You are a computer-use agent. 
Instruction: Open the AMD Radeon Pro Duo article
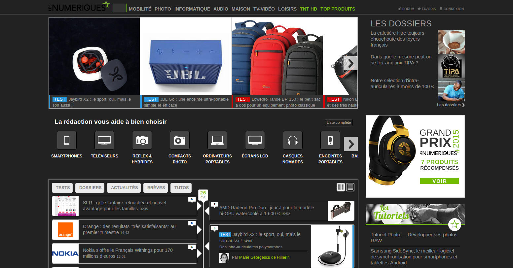(267, 211)
